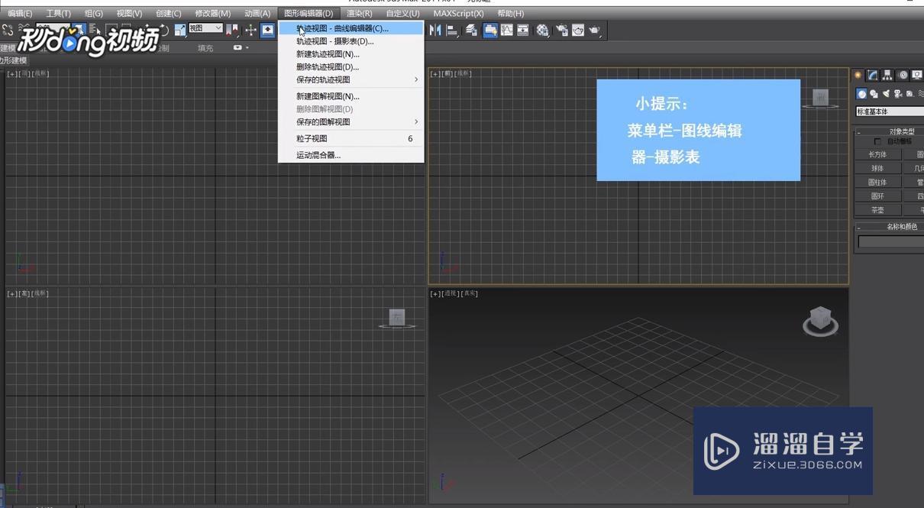Open the Rendered Frame Window icon

point(578,30)
